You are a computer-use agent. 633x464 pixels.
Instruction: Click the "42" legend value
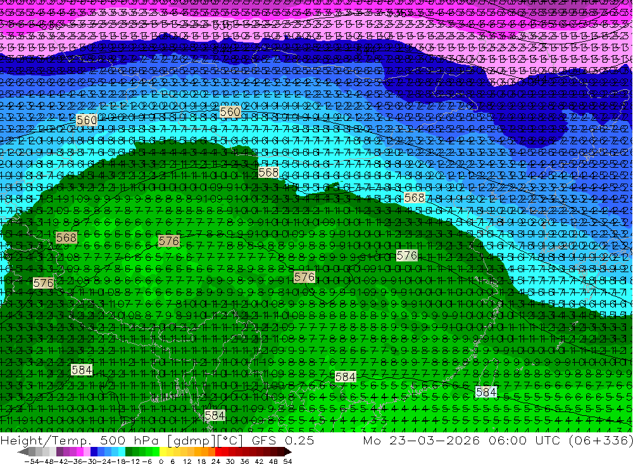pos(259,461)
